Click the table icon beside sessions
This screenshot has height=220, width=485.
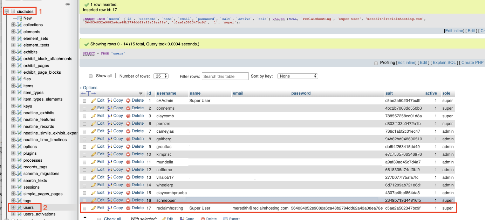20,187
